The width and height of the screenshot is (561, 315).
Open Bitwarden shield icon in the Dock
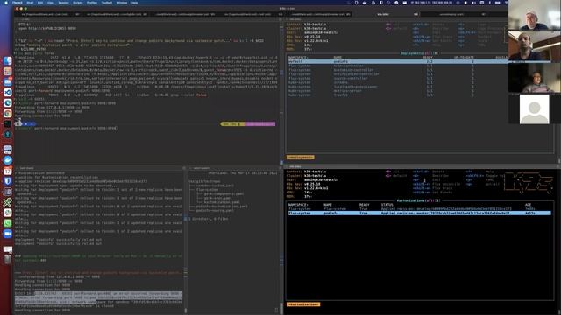pos(8,181)
